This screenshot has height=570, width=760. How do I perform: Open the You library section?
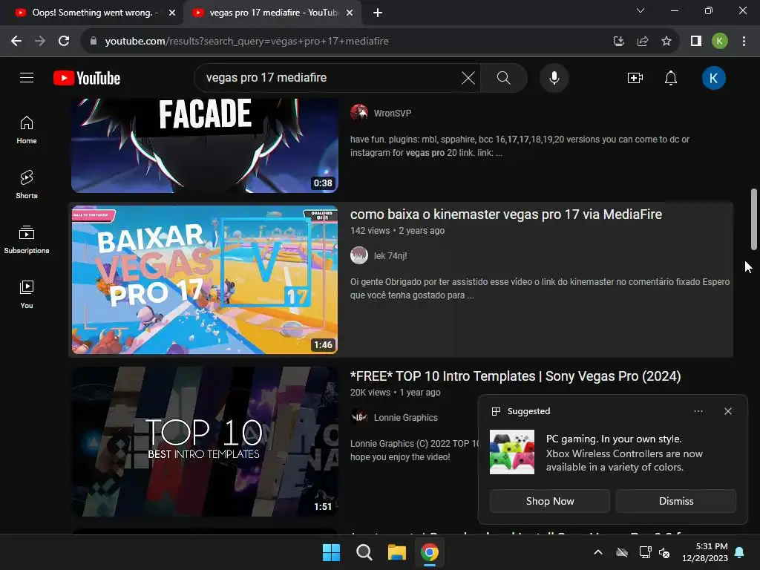(27, 294)
